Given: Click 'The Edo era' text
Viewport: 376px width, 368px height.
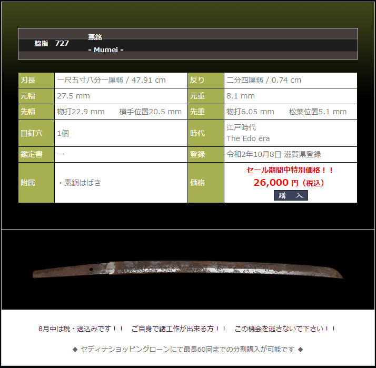Looking at the screenshot, I should point(248,138).
